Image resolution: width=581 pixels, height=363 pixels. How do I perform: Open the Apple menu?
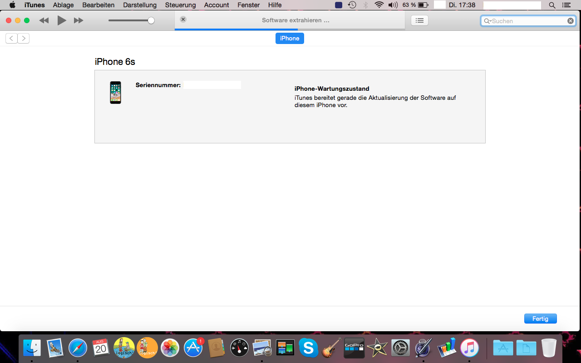coord(12,5)
